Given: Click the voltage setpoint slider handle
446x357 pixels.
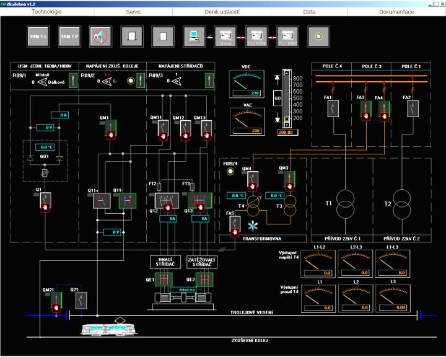Looking at the screenshot, I should 286,119.
